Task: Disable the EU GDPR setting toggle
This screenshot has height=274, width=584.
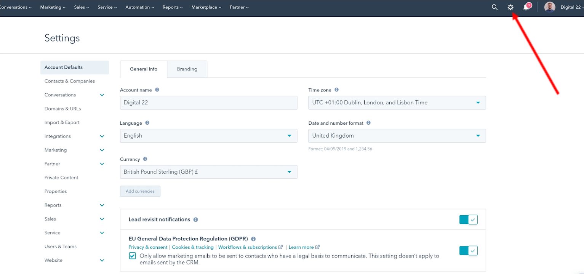Action: click(x=468, y=250)
